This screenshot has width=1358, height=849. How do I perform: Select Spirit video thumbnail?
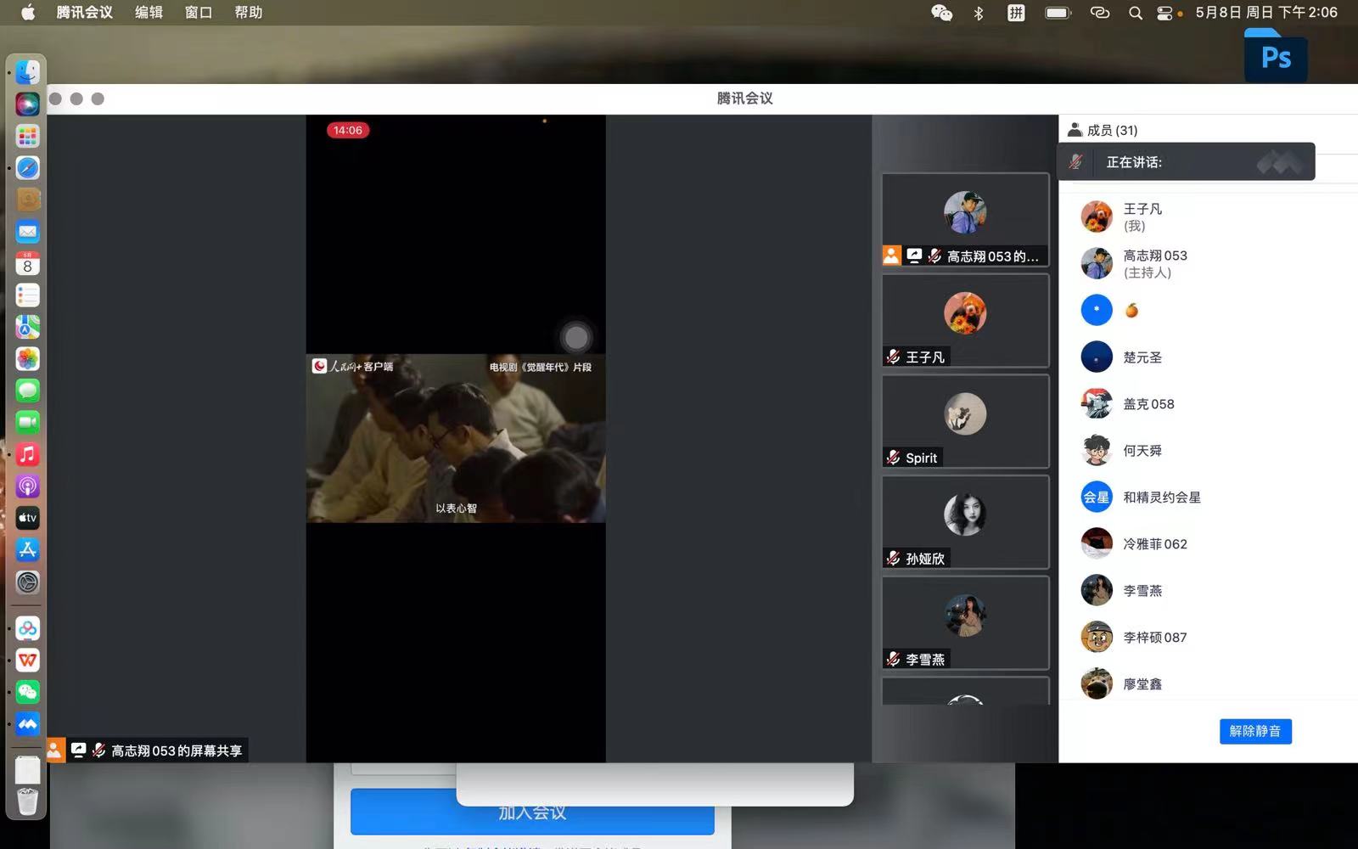click(965, 422)
